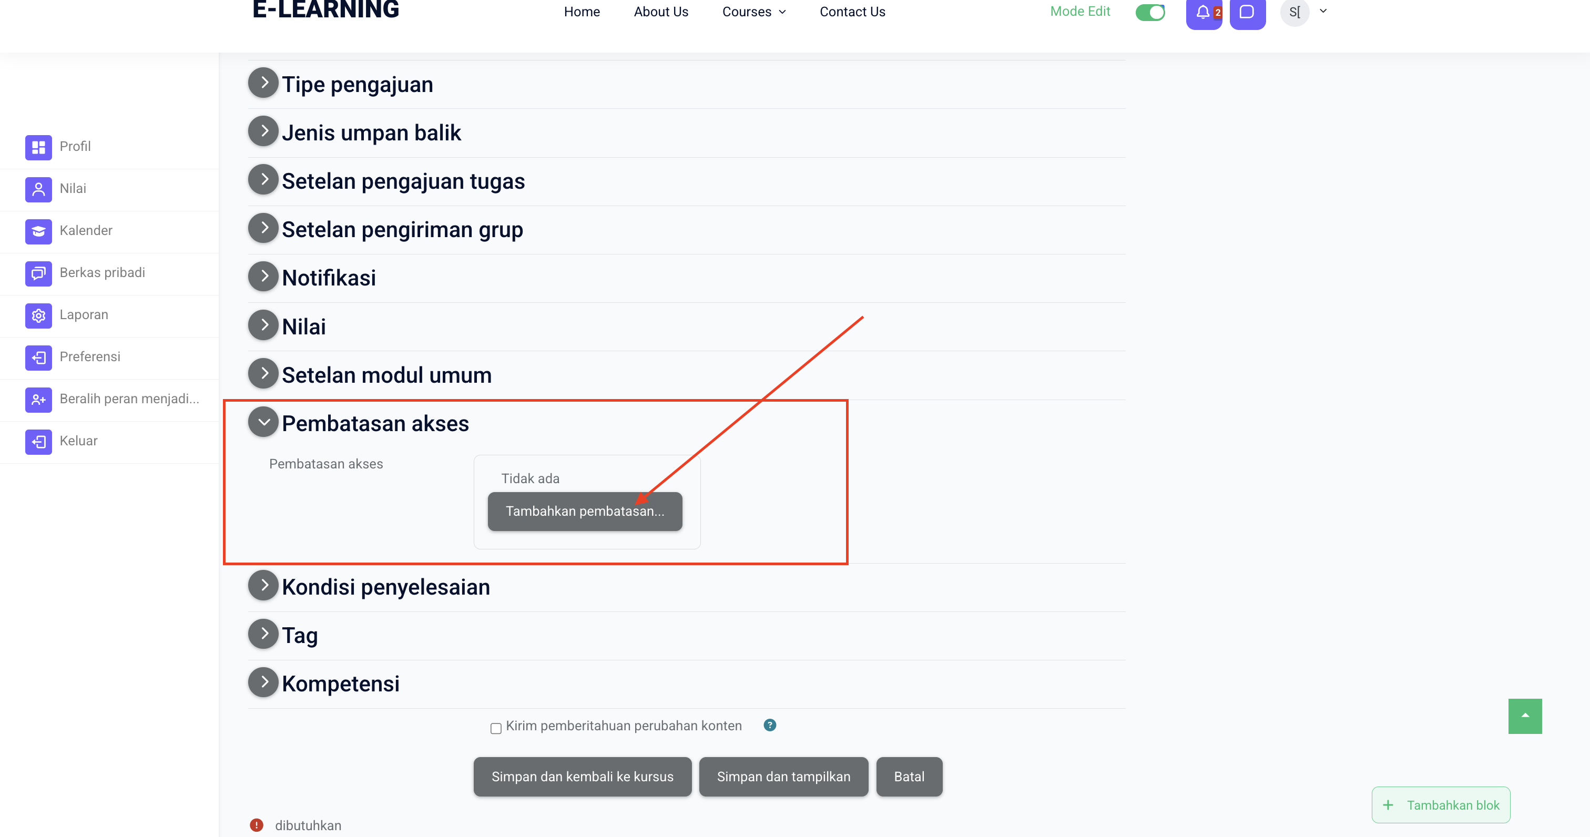Open the Contact Us menu item
The image size is (1590, 837).
[852, 12]
